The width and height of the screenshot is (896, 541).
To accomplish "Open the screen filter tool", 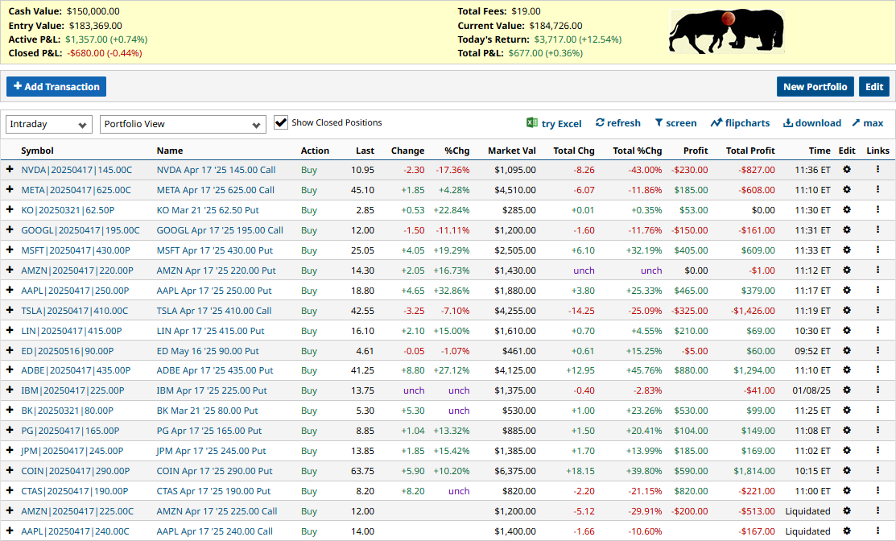I will [675, 123].
